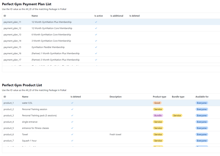Click active checkmark for payment_plan_15

pos(96,47)
